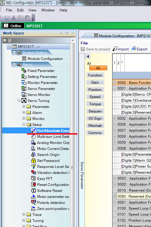Screen dimensions: 151x227
Task: Click the Monitor Parameter icon
Action: click(24, 82)
